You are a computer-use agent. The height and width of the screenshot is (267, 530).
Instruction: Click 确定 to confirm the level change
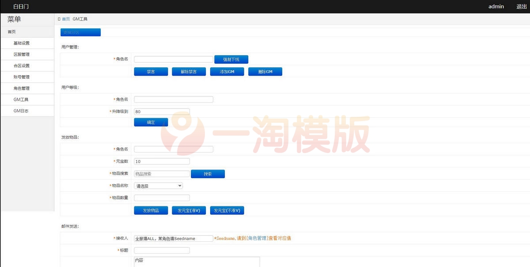(151, 122)
